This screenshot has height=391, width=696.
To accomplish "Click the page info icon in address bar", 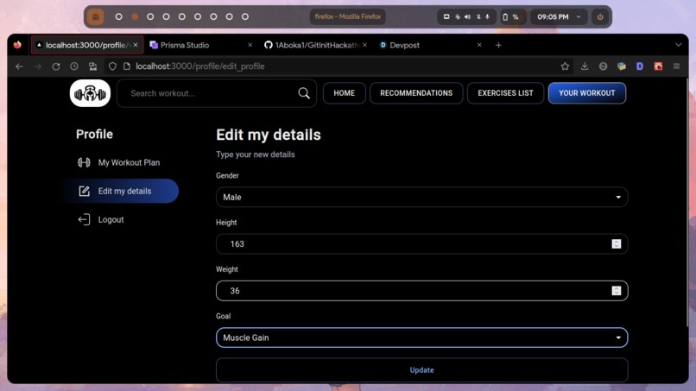I will point(127,66).
